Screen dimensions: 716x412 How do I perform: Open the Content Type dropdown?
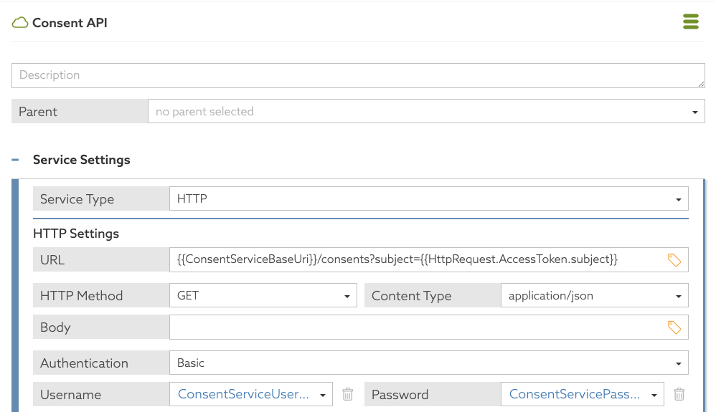coord(594,296)
